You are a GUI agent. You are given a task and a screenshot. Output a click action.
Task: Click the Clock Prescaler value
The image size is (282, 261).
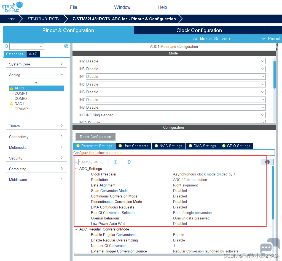click(x=204, y=174)
